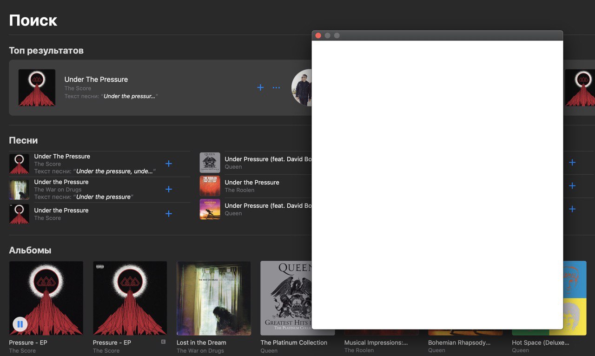Play song Under the Pressure by The War on Drugs
The width and height of the screenshot is (595, 356).
[x=61, y=182]
